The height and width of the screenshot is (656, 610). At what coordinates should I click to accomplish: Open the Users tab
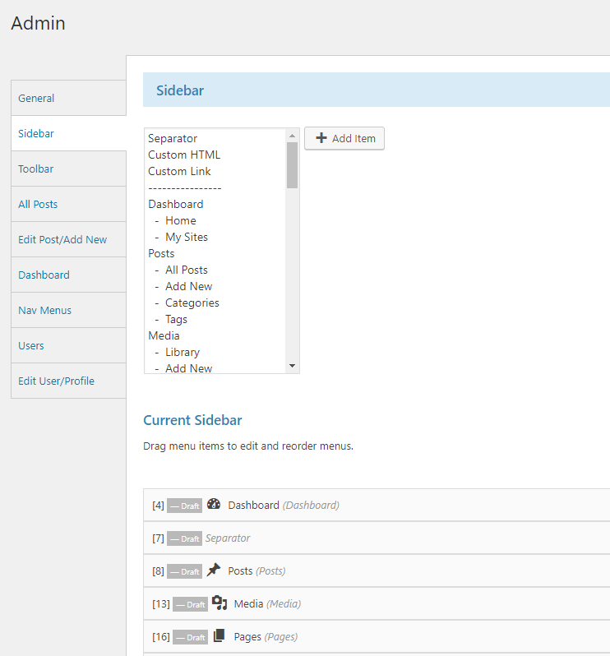[68, 345]
